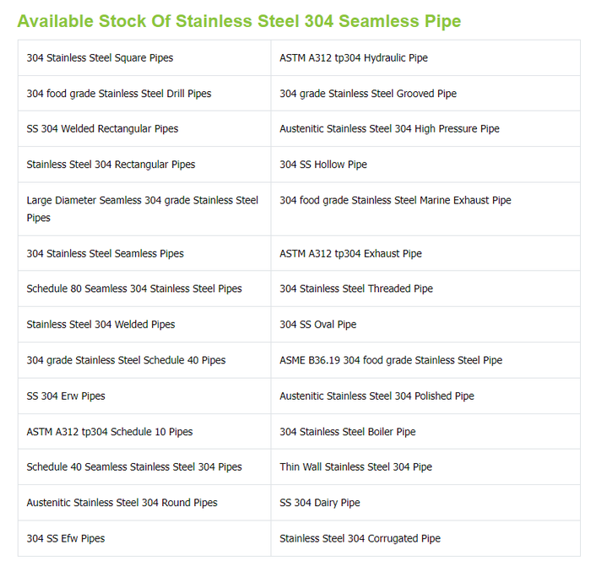Click Austenitic 304 High Pressure Pipe
591x561 pixels.
(389, 129)
